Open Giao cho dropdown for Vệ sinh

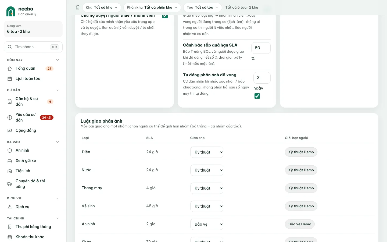(207, 206)
